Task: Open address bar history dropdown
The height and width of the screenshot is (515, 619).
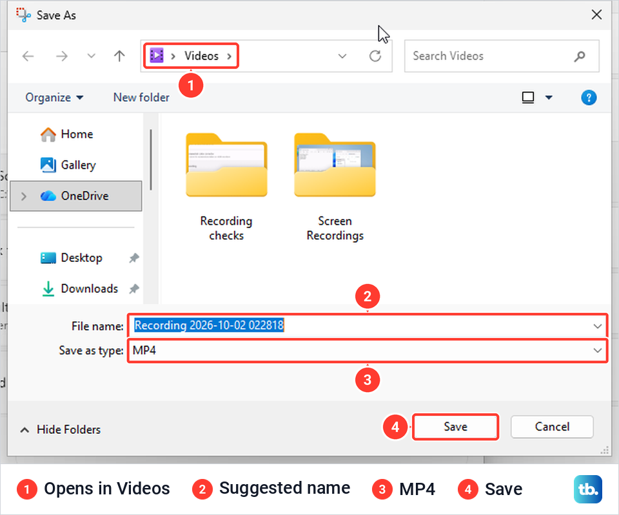Action: 342,56
